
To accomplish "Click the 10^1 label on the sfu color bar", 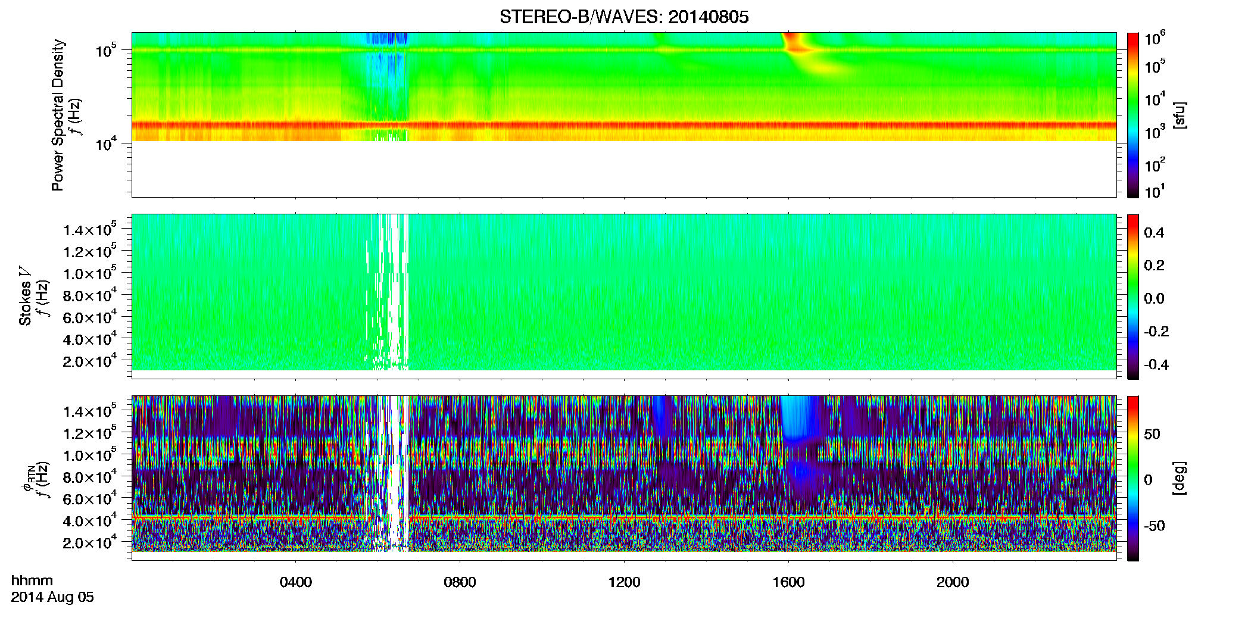I will point(1155,192).
